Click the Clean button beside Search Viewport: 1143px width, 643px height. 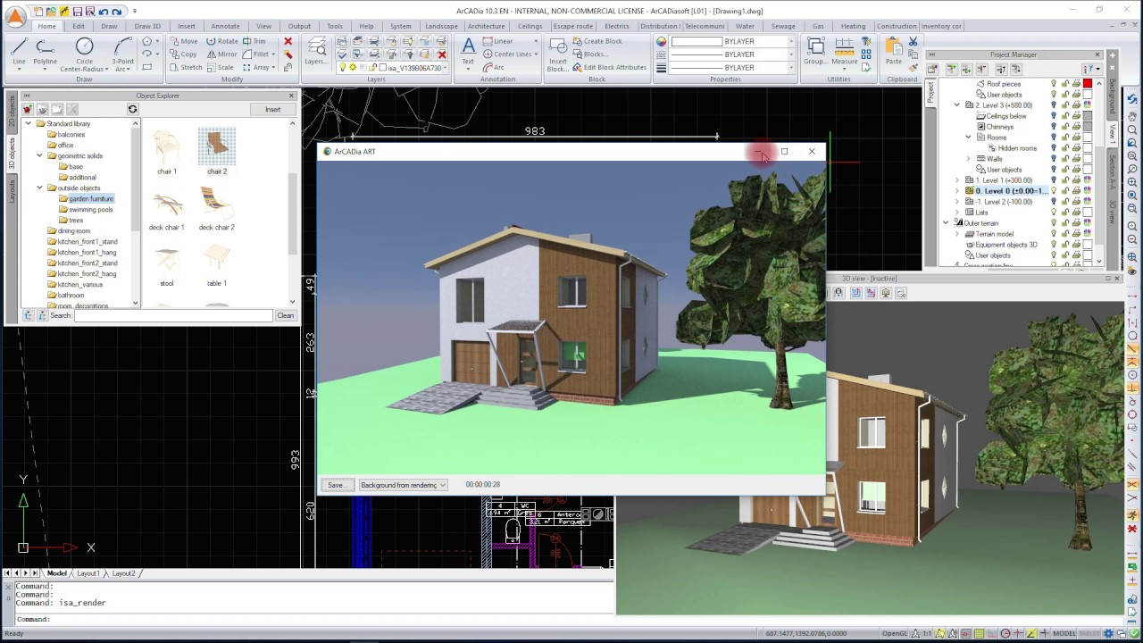point(285,315)
